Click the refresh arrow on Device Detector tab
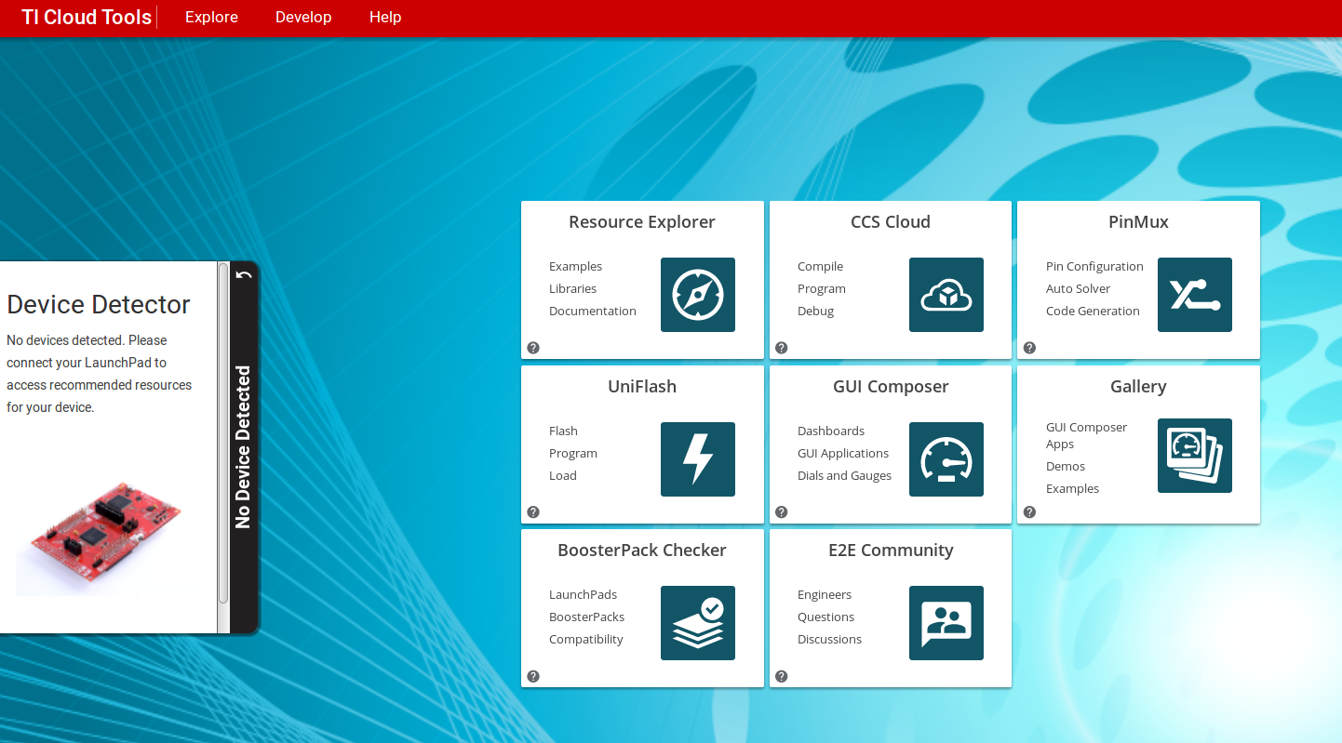 (x=244, y=274)
